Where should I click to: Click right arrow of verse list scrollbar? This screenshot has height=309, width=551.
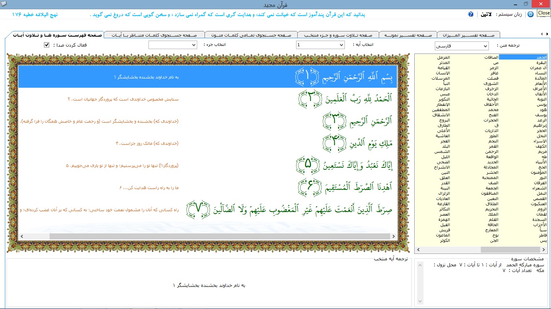coord(394,237)
